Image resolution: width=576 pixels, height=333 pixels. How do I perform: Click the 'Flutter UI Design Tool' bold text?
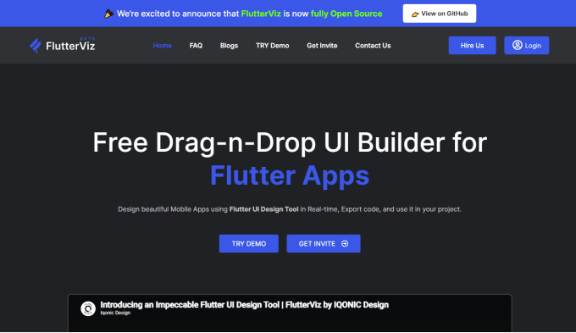(x=263, y=209)
